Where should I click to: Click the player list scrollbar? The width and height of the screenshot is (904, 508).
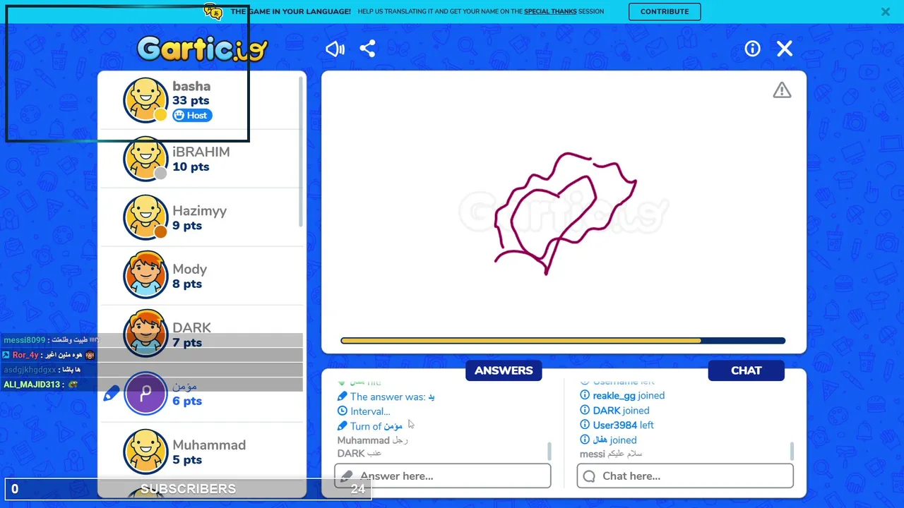(x=301, y=152)
